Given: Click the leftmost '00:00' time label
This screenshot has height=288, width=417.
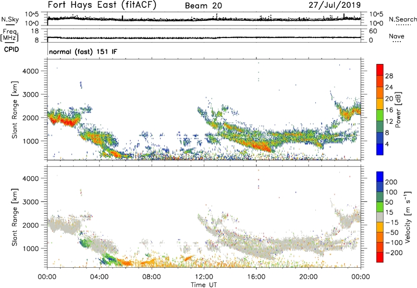Looking at the screenshot, I should coord(47,277).
